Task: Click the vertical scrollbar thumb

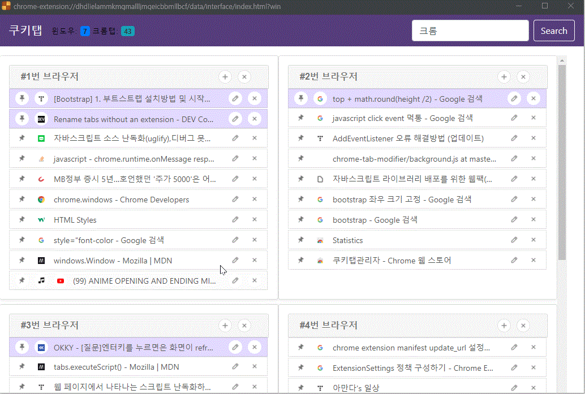Action: (x=562, y=162)
